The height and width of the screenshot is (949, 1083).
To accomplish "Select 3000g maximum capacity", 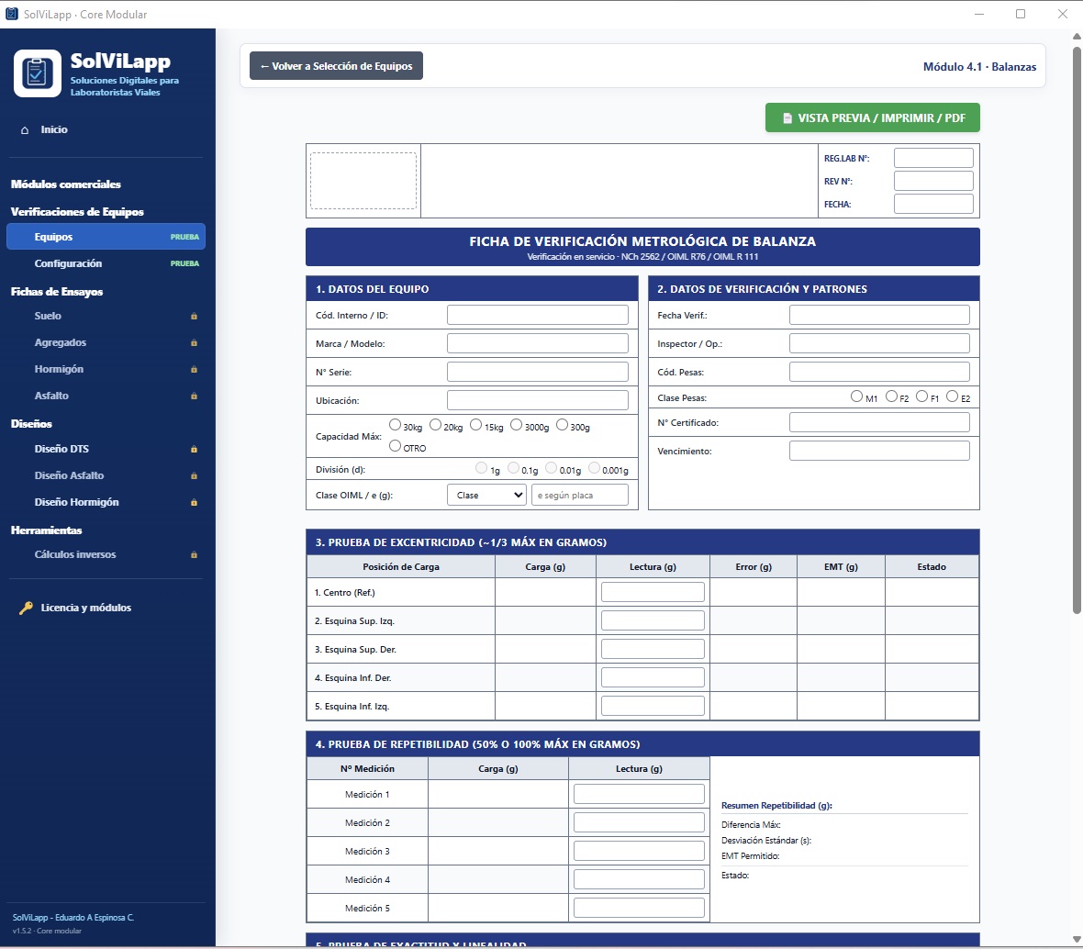I will [517, 425].
